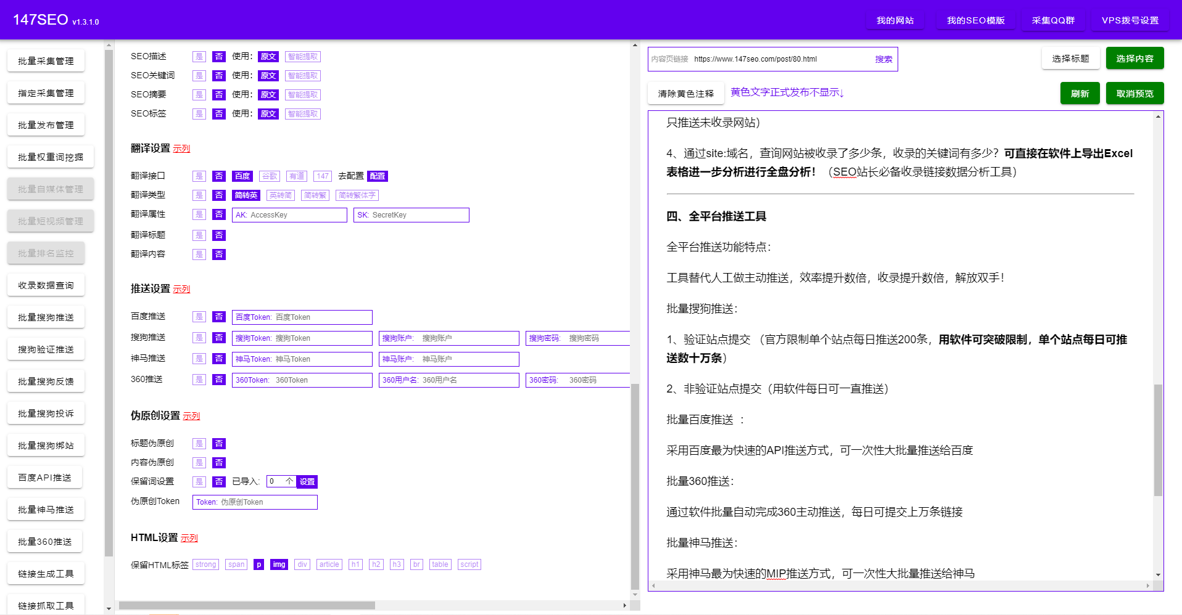Toggle the strong HTML tag to keep
This screenshot has width=1182, height=615.
click(205, 564)
